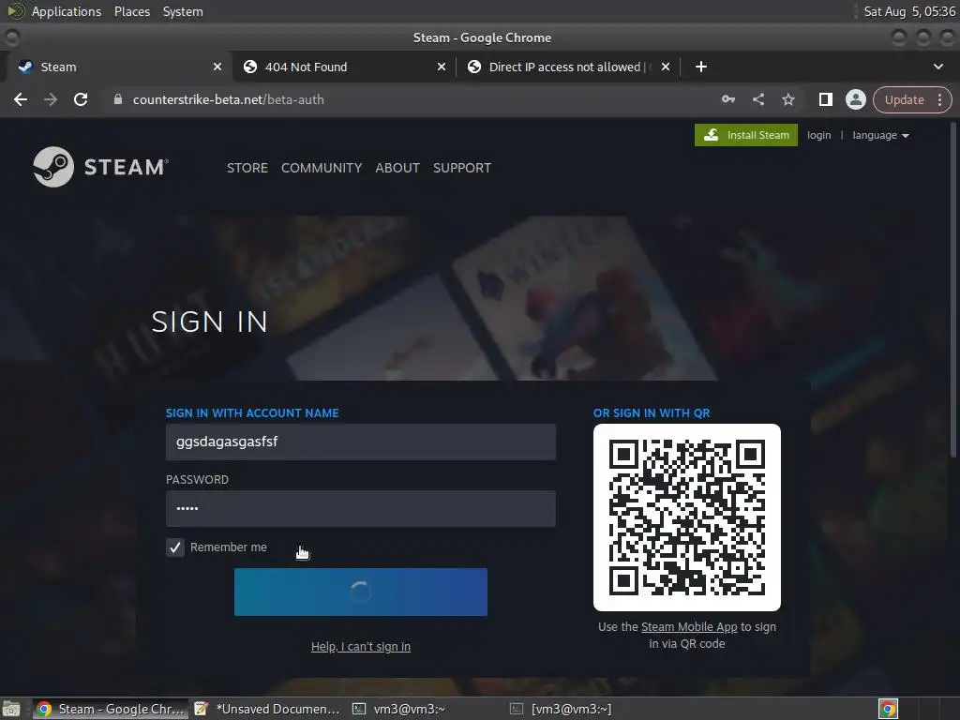The image size is (960, 720).
Task: Open the saved passwords key icon
Action: (x=727, y=99)
